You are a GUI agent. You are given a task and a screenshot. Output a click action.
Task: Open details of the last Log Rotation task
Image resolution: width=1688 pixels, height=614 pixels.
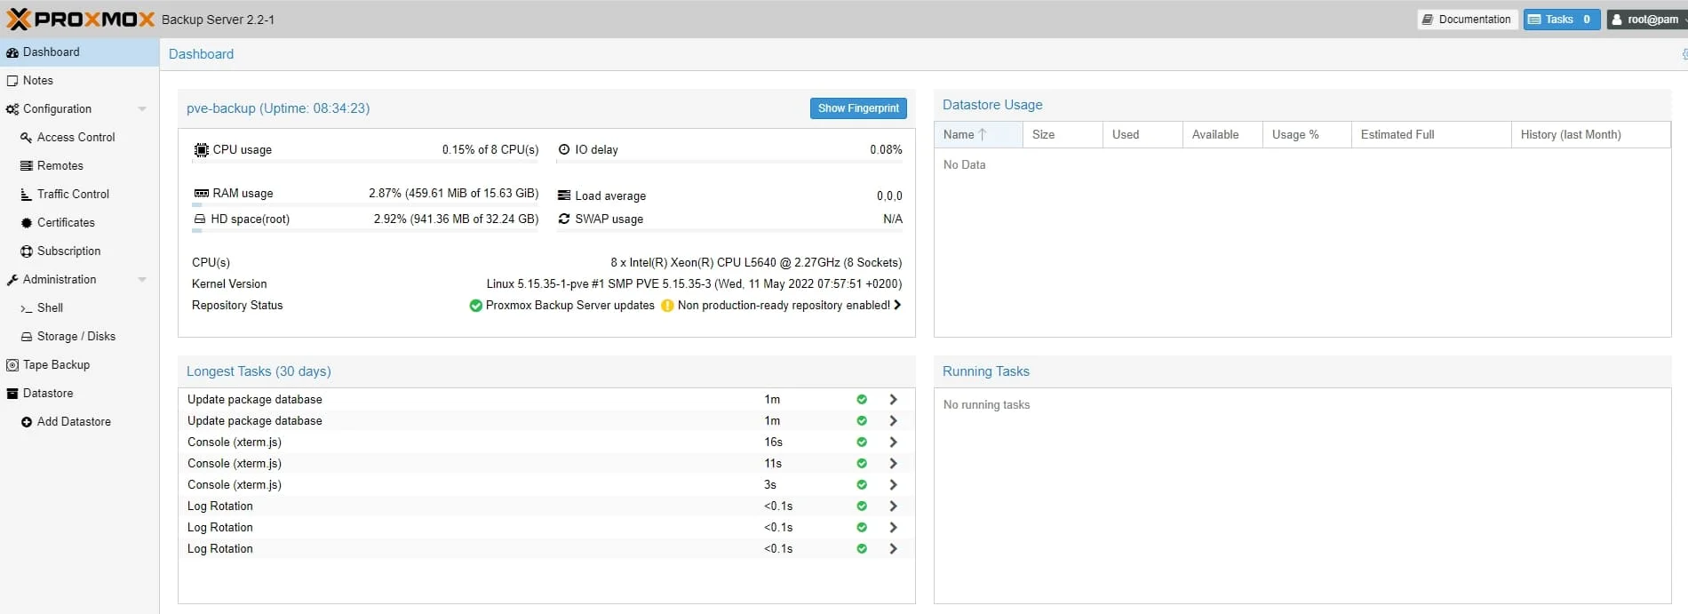pos(893,548)
